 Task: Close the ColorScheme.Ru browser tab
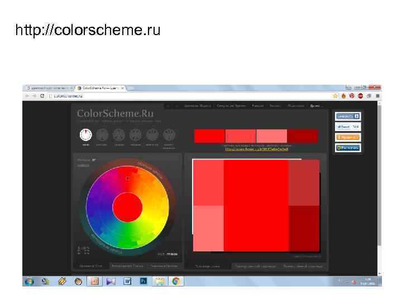pyautogui.click(x=122, y=88)
